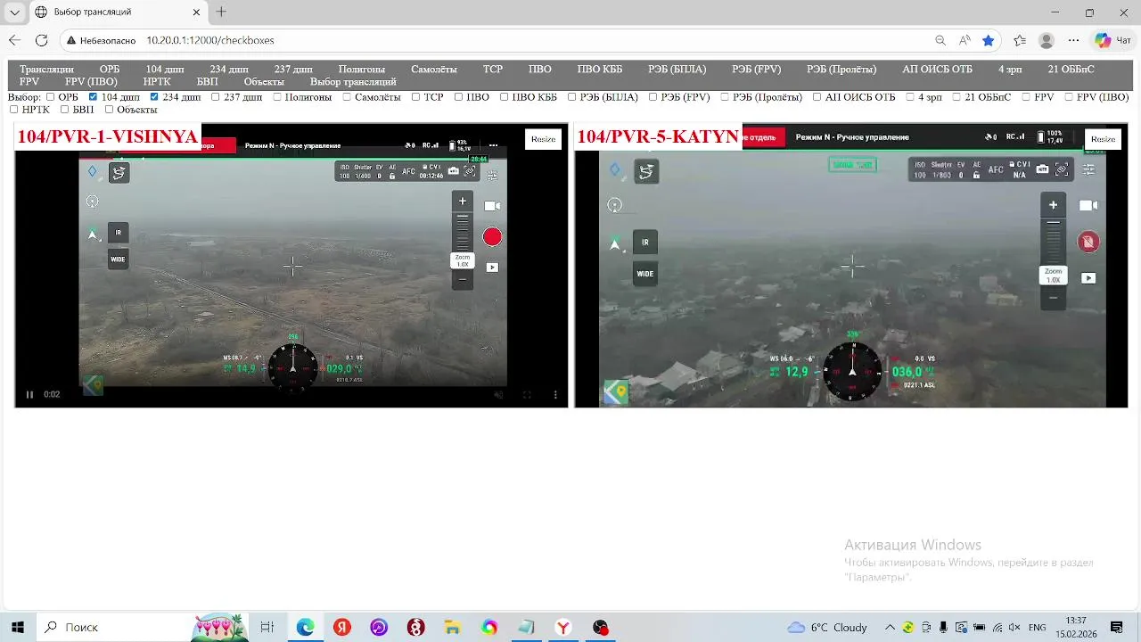Screen dimensions: 1141x642
Task: Go to the Полигоны menu item
Action: click(362, 69)
